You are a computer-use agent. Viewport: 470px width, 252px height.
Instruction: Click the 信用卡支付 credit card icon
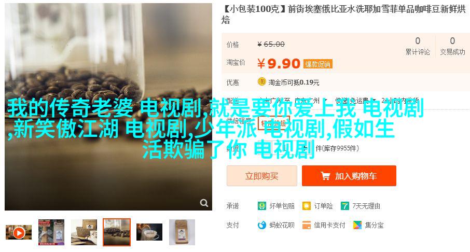(x=307, y=225)
